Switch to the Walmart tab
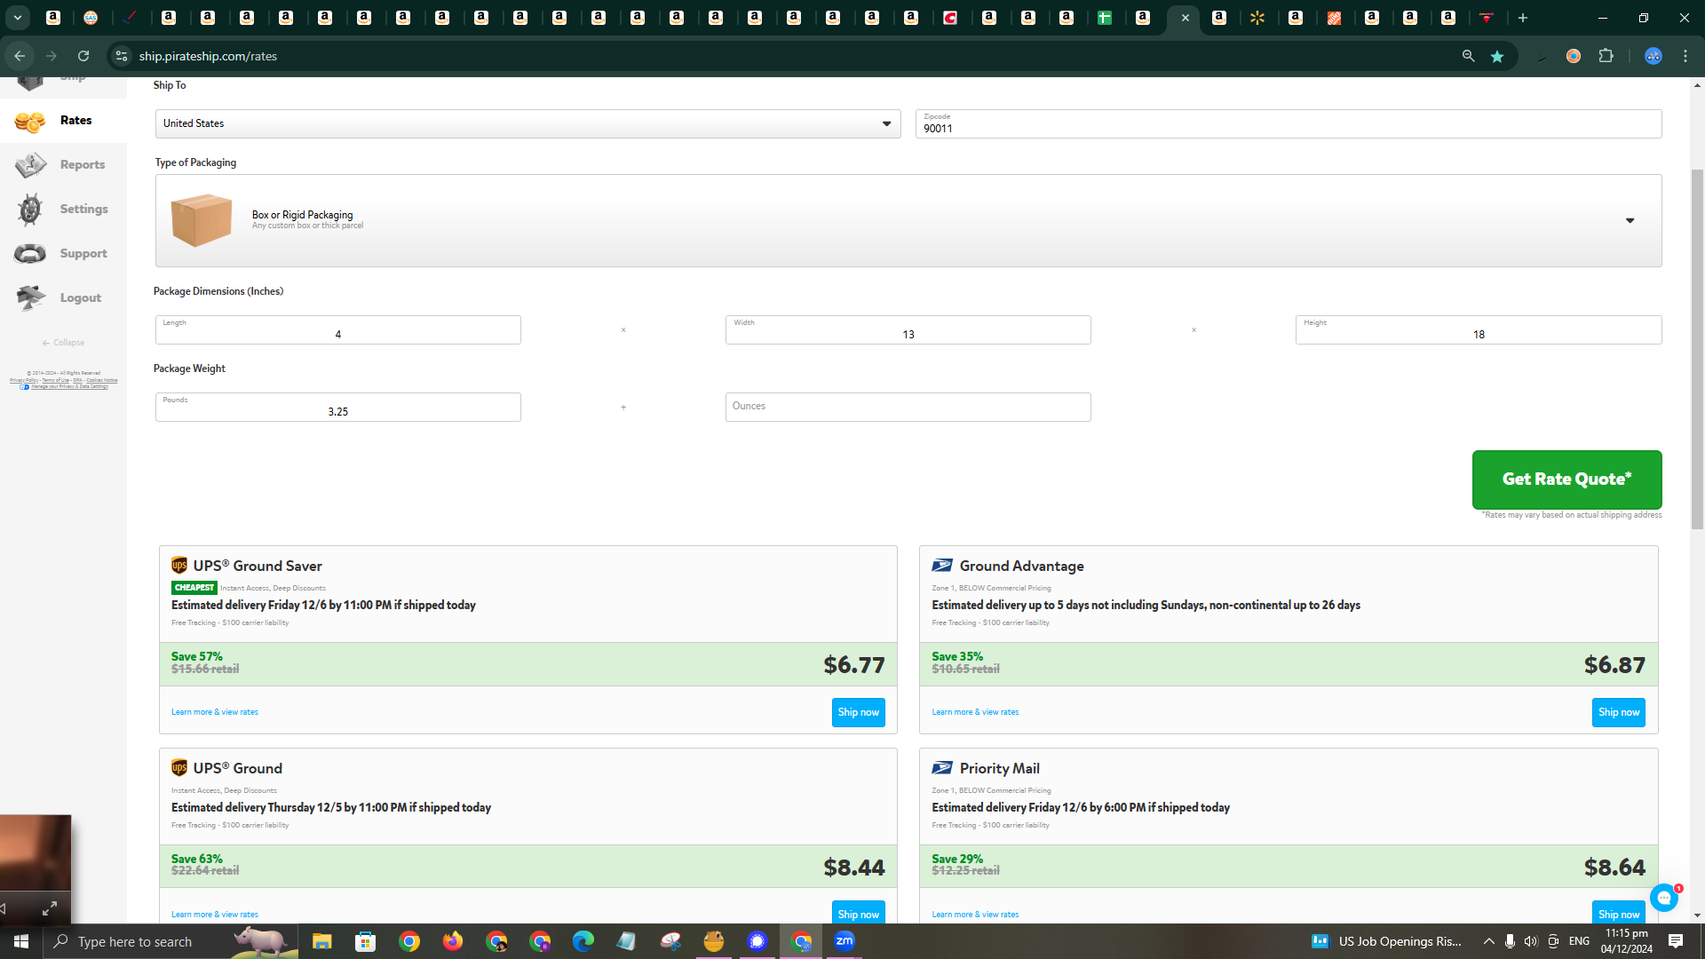 pyautogui.click(x=1257, y=18)
